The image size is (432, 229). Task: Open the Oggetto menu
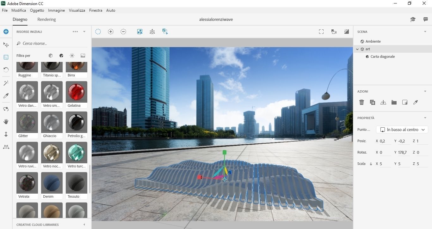37,10
